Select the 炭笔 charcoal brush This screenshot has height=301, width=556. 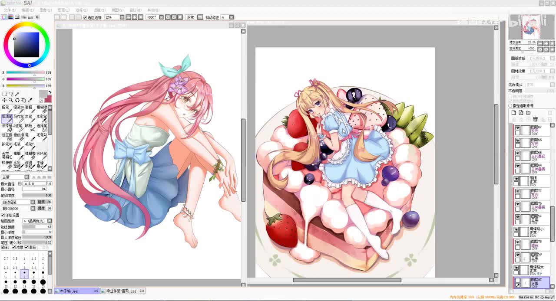(30, 118)
